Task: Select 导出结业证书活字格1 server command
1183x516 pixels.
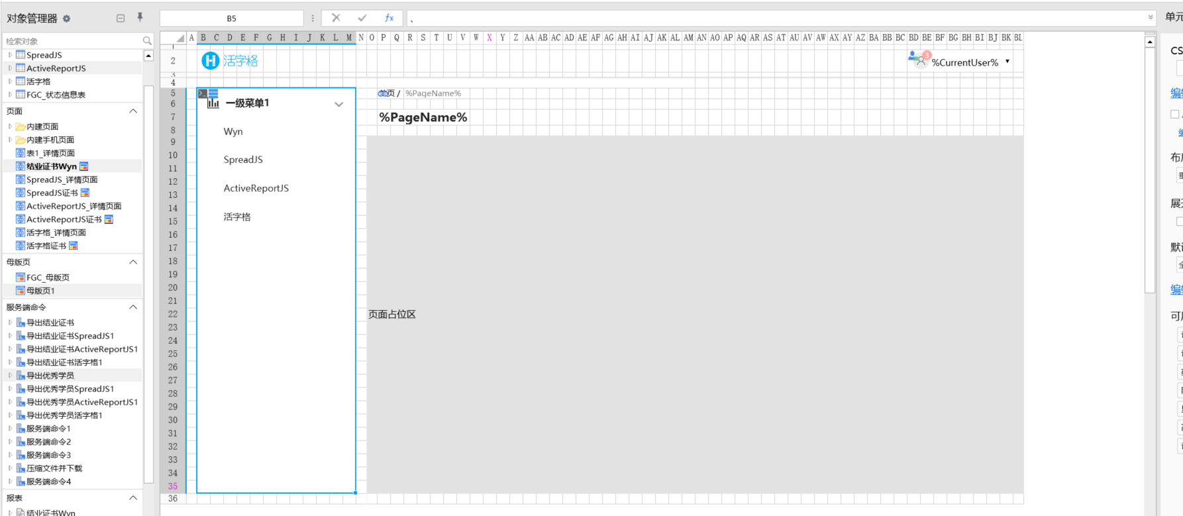Action: click(64, 362)
